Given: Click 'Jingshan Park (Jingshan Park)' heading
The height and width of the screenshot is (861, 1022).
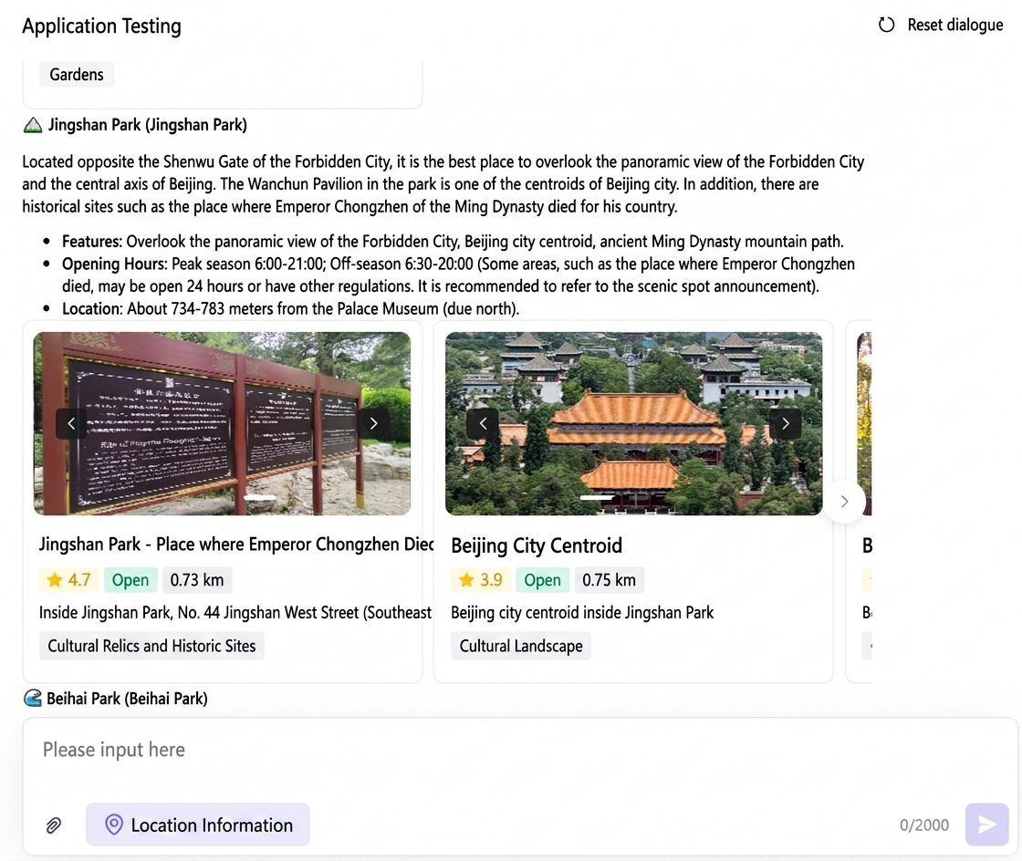Looking at the screenshot, I should pyautogui.click(x=147, y=124).
